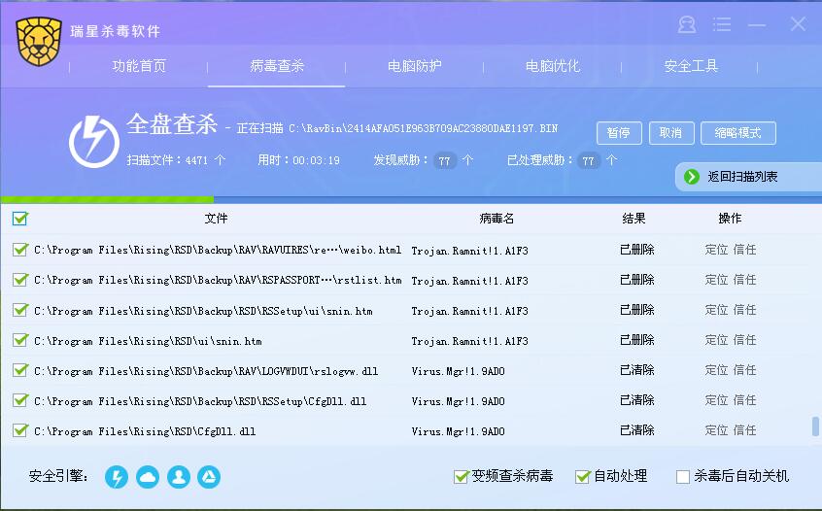Toggle the select-all checkbox in table header

click(x=20, y=218)
